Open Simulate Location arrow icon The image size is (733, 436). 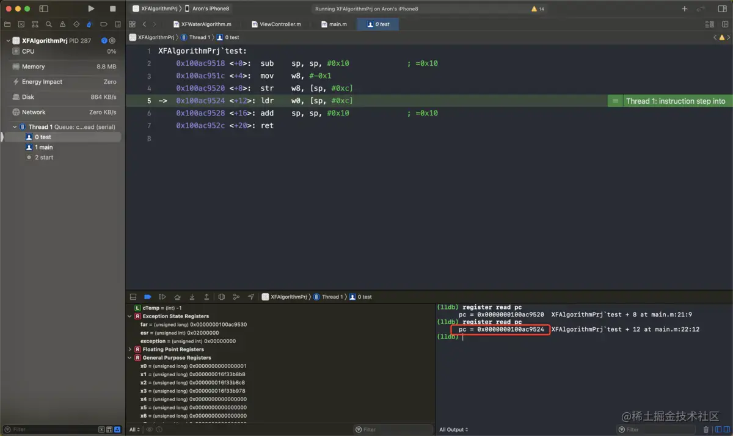click(x=251, y=297)
